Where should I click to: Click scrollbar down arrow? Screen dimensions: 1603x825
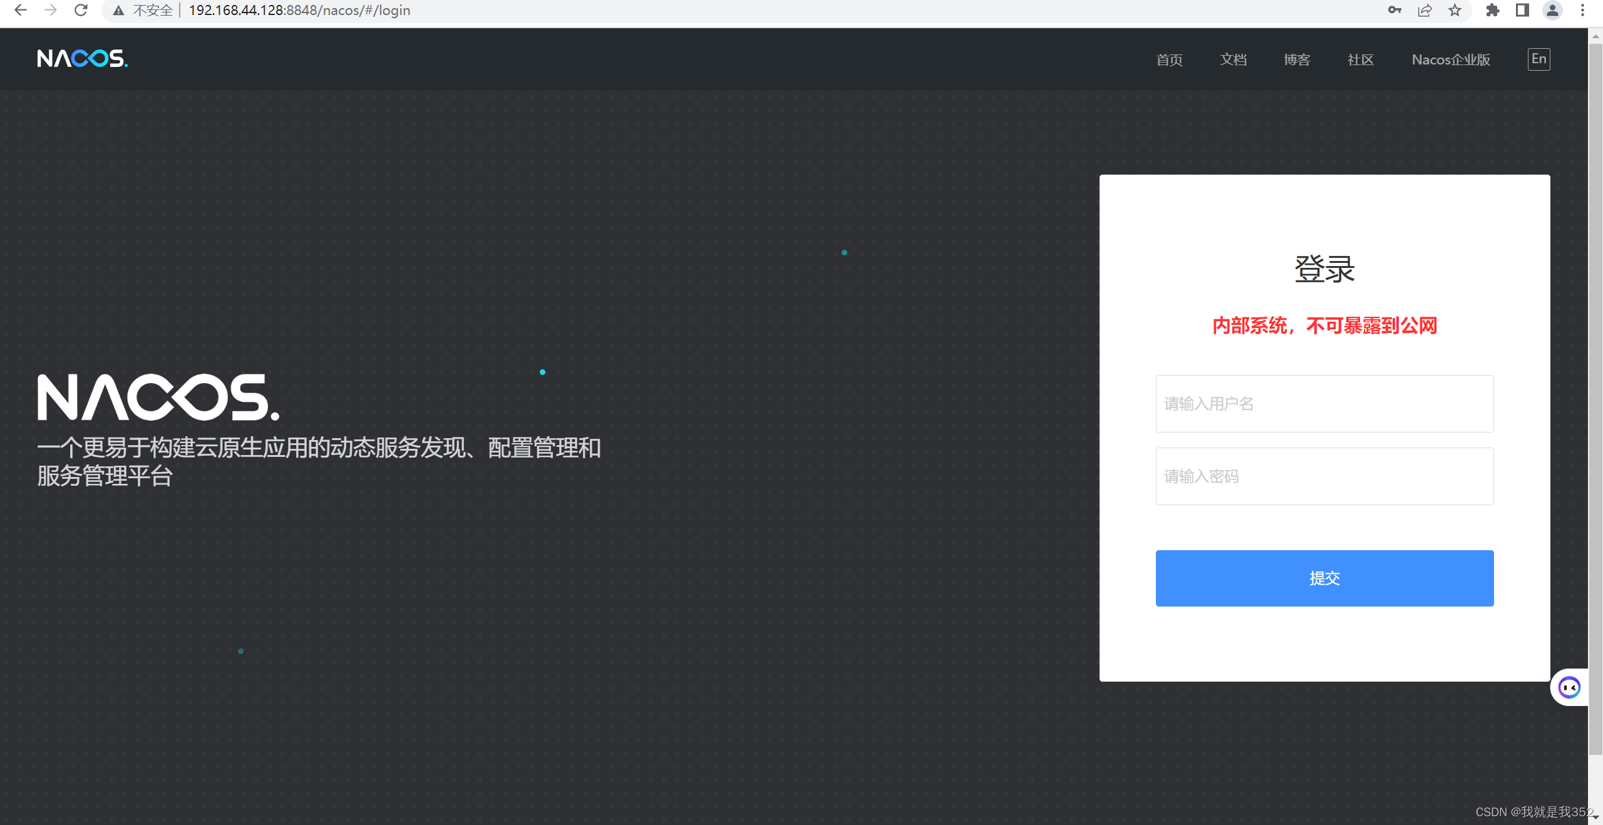coord(1595,818)
